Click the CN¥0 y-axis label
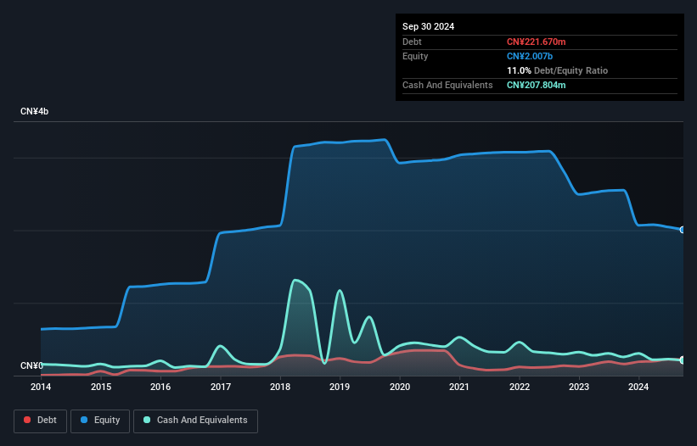Viewport: 697px width, 446px height. tap(31, 365)
